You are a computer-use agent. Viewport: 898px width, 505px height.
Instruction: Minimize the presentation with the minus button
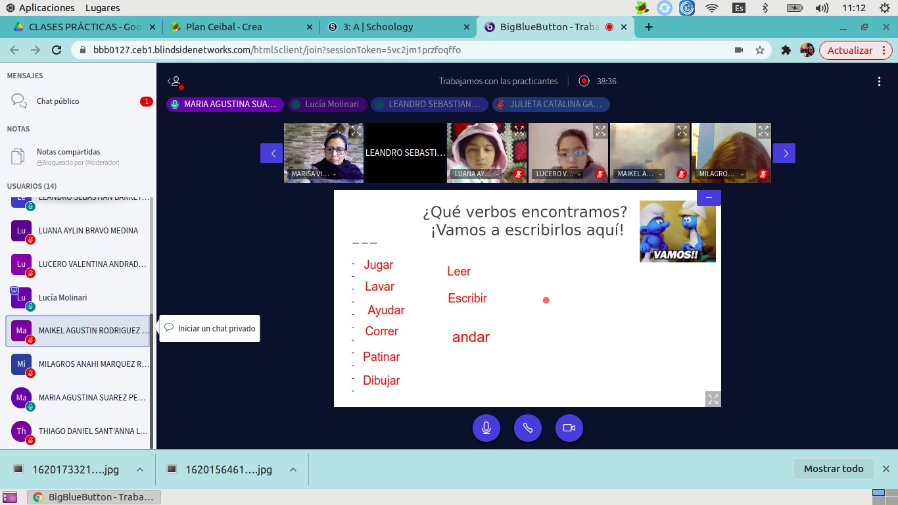709,197
